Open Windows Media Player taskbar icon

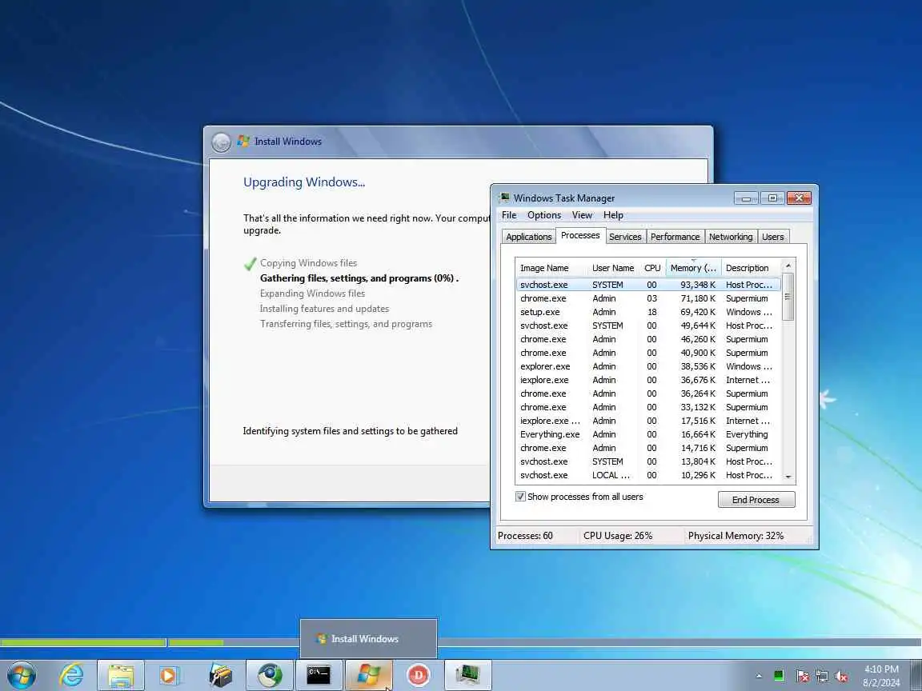(169, 674)
